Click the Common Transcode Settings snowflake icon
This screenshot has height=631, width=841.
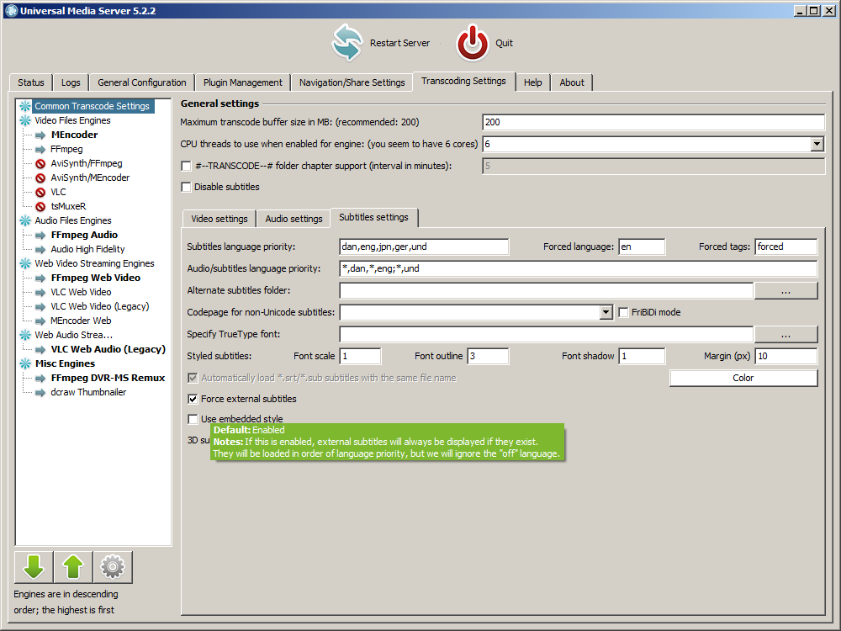coord(25,106)
